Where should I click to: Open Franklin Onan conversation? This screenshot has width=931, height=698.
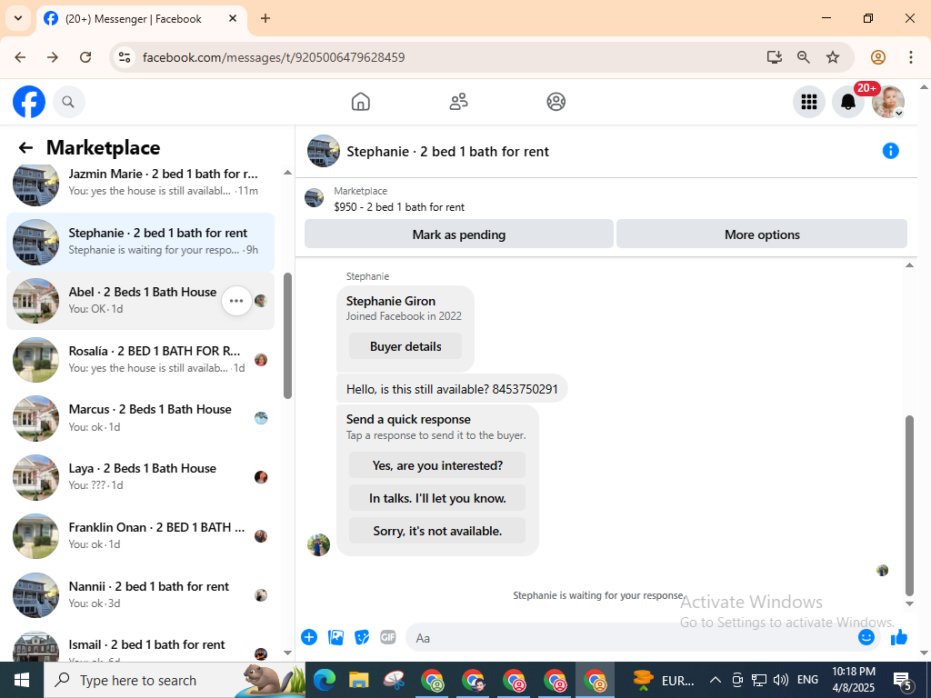click(x=141, y=536)
